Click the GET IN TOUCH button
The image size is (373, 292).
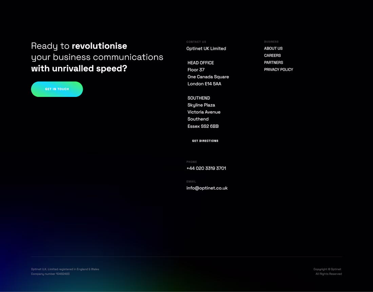(57, 89)
